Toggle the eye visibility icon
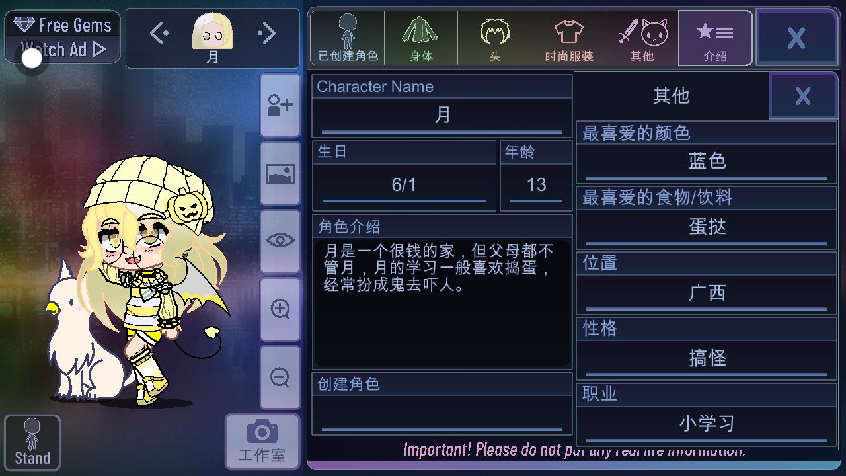This screenshot has height=476, width=846. 280,241
